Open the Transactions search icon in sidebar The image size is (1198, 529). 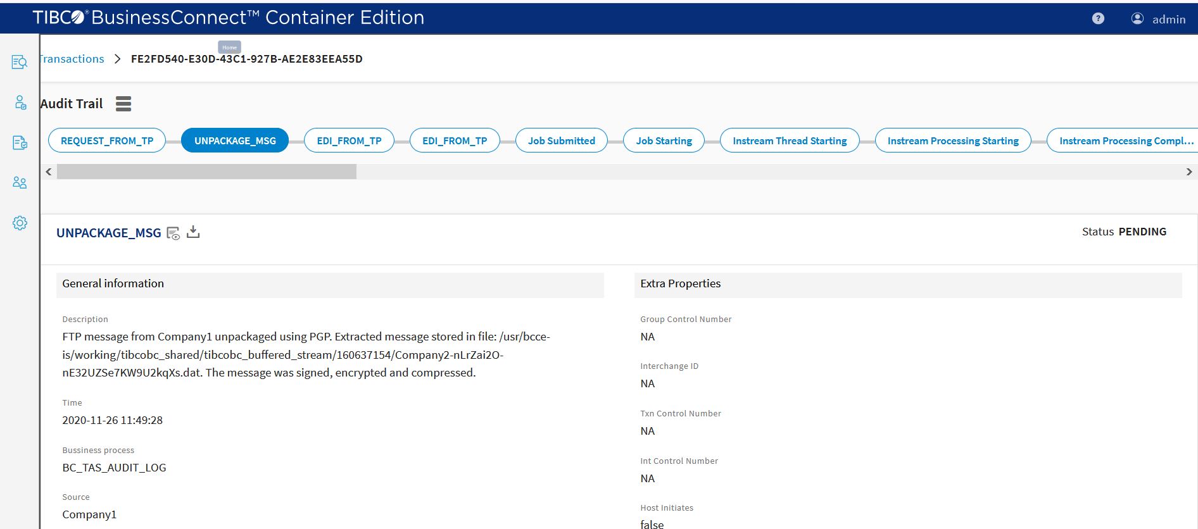[20, 62]
